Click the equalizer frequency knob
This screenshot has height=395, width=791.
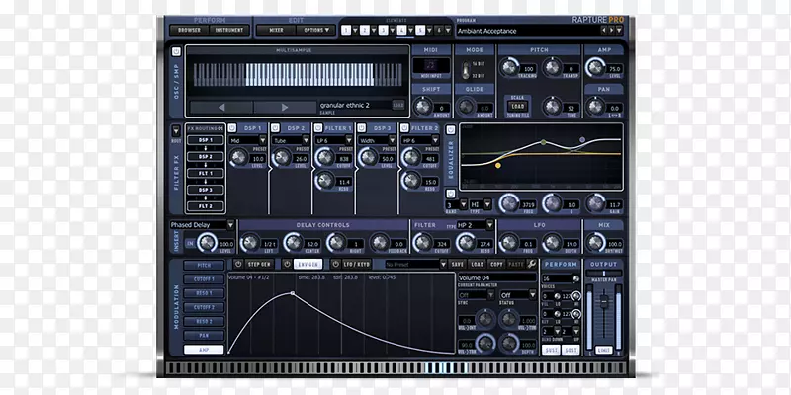pyautogui.click(x=510, y=203)
